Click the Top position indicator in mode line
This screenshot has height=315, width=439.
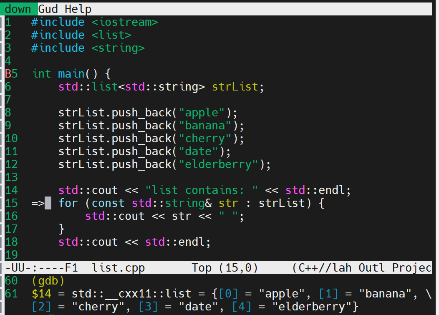click(201, 268)
